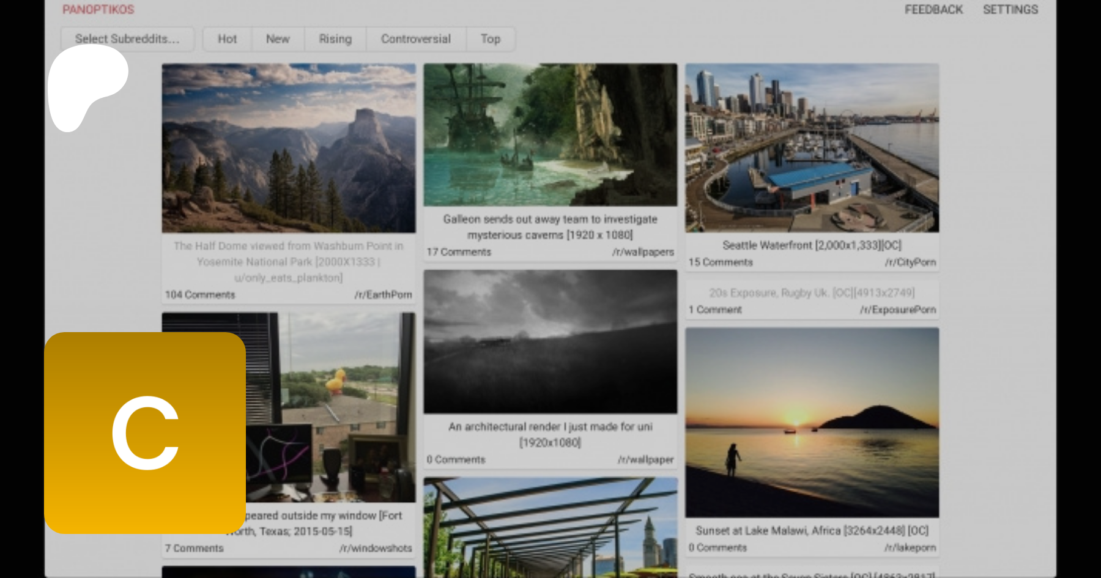This screenshot has width=1101, height=578.
Task: Switch to the New sorting tab
Action: pos(278,39)
